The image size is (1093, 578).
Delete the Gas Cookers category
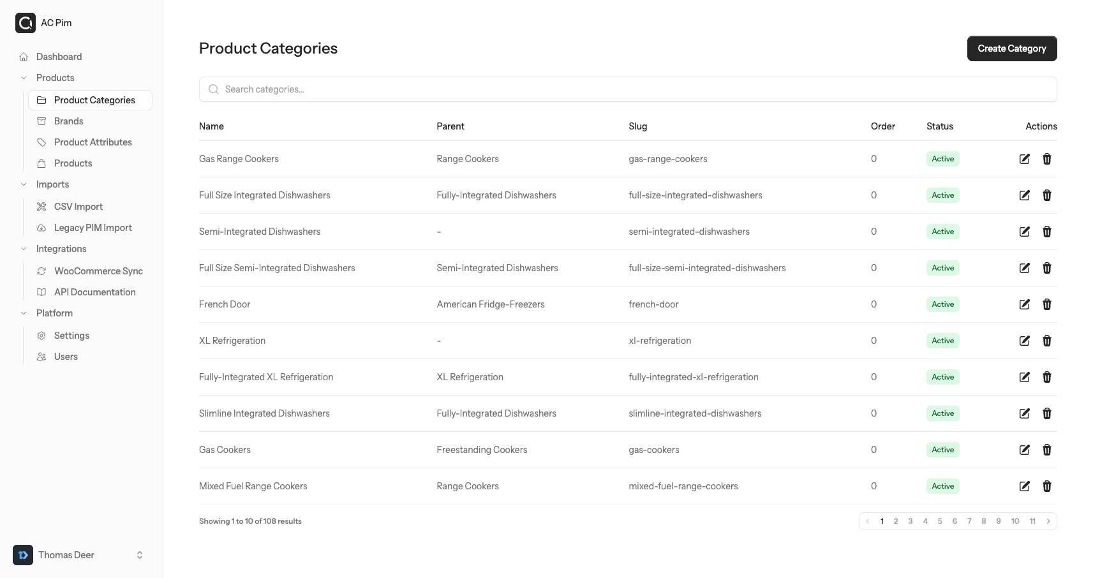[1046, 450]
